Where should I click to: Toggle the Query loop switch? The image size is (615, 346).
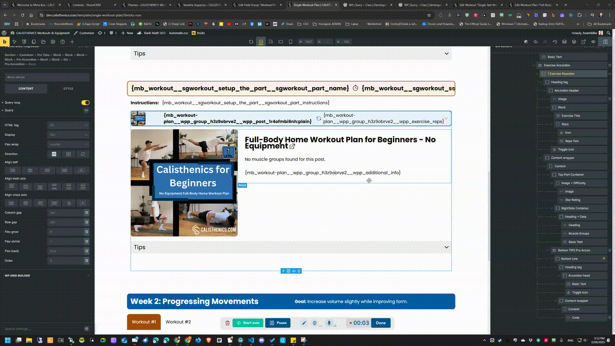tap(85, 102)
